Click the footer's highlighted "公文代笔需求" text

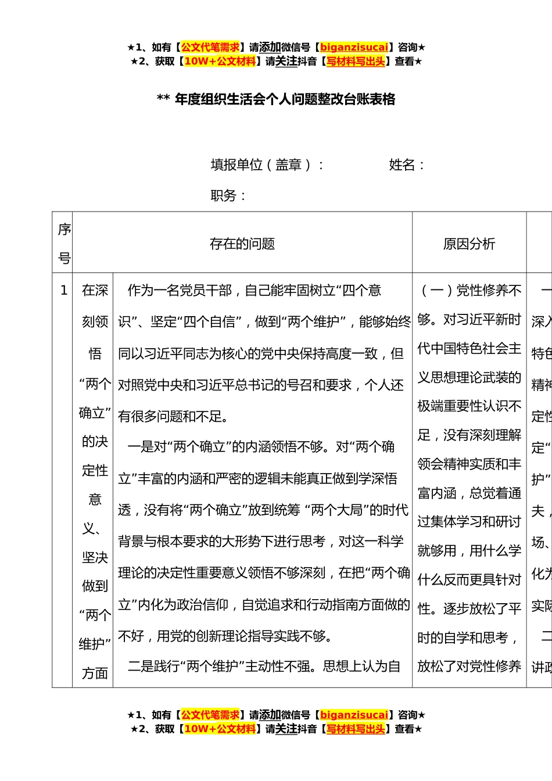[210, 715]
